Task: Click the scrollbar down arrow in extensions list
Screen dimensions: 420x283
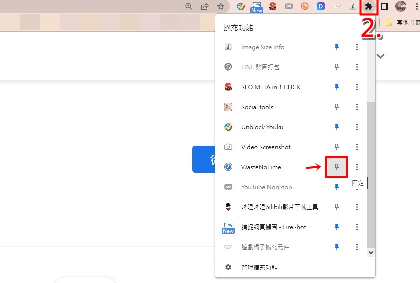Action: pos(371,252)
